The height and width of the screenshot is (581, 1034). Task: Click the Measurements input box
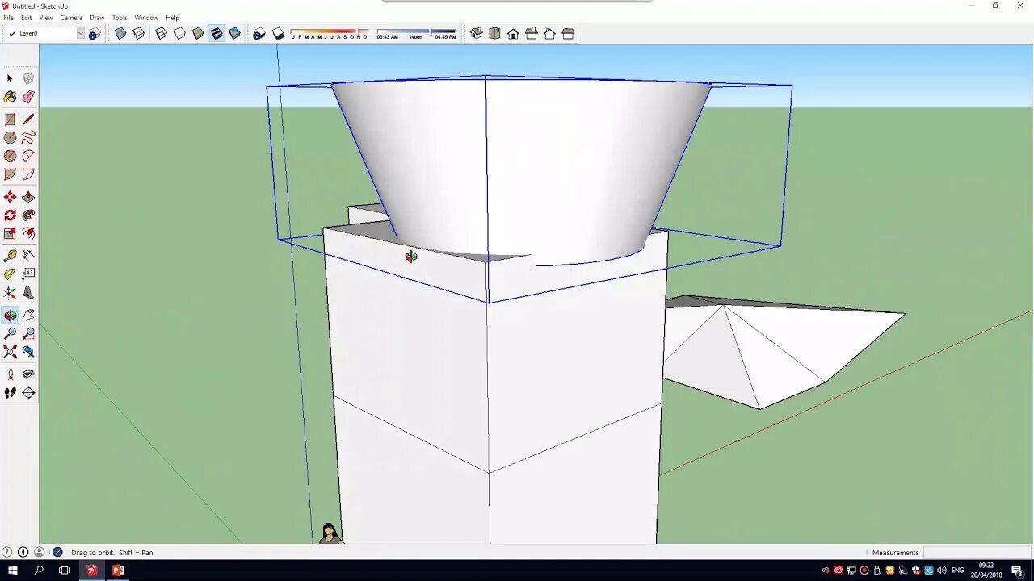click(x=977, y=553)
